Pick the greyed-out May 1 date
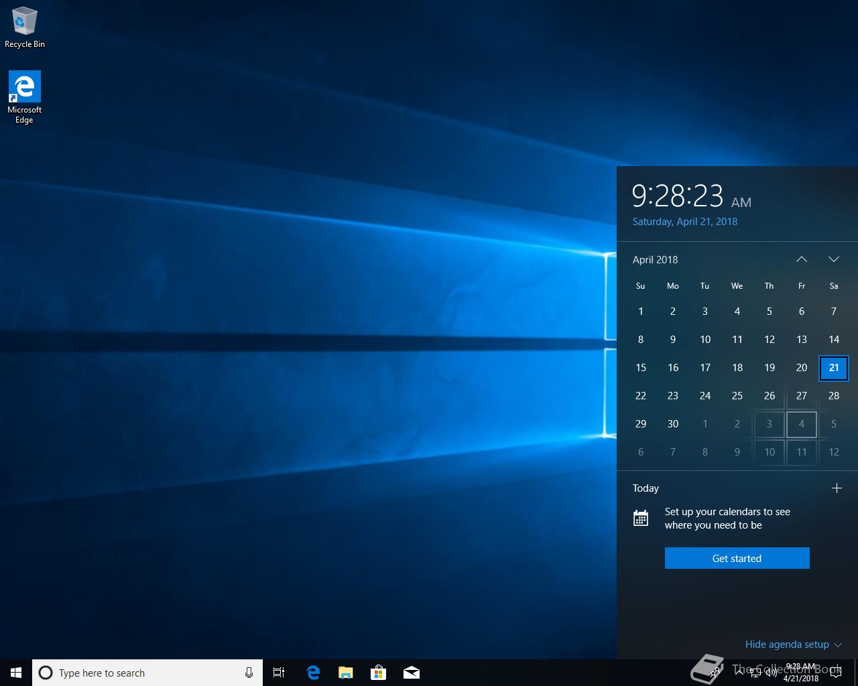This screenshot has width=858, height=686. click(705, 424)
